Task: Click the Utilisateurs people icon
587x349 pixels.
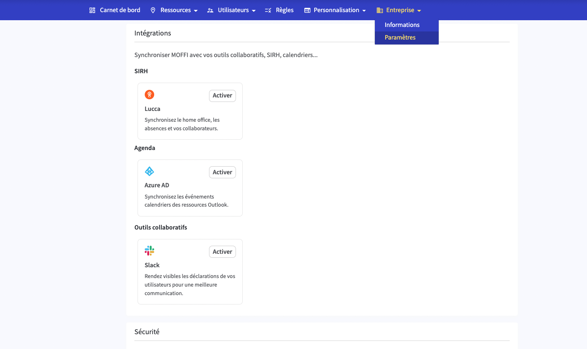Action: click(210, 10)
